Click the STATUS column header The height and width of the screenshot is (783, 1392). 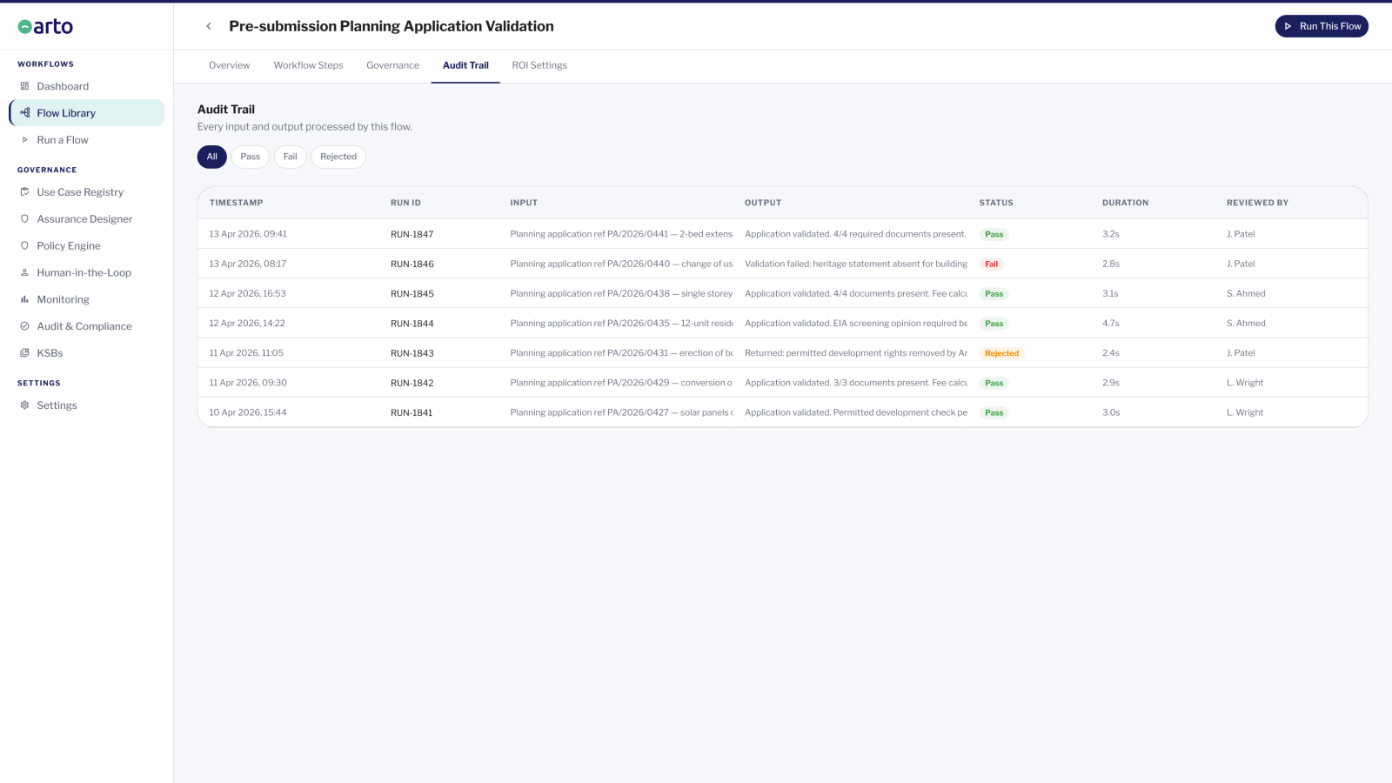(996, 203)
